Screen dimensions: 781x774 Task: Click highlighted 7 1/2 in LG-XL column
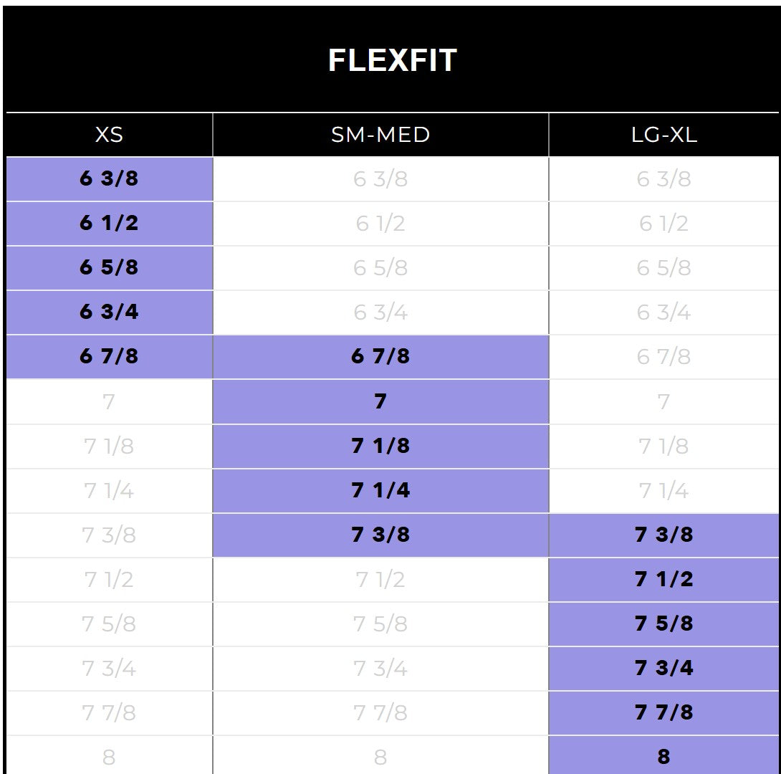663,579
